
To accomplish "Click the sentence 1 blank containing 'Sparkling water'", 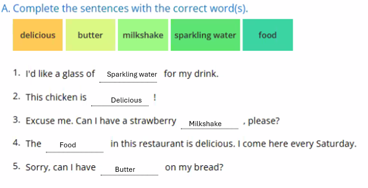I will click(x=132, y=74).
